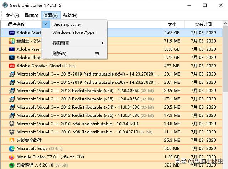Click the Mozilla Firefox icon

pos(12,157)
